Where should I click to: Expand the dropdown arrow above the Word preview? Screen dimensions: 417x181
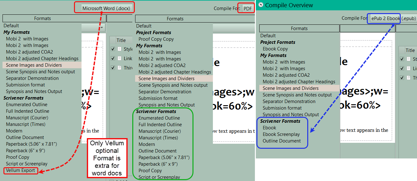pos(102,28)
